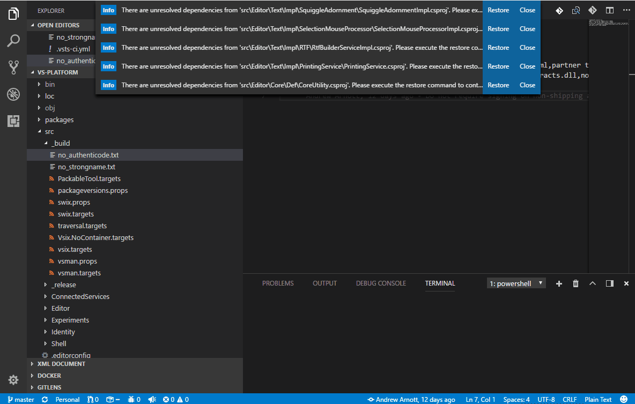
Task: Click the synchronize changes icon in status bar
Action: tap(45, 399)
